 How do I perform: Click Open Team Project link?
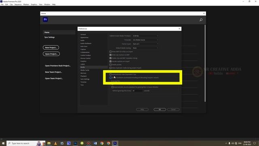pos(54,78)
